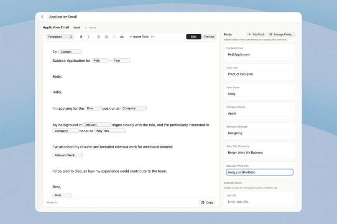Select the Contact field chip after To:

pos(70,52)
